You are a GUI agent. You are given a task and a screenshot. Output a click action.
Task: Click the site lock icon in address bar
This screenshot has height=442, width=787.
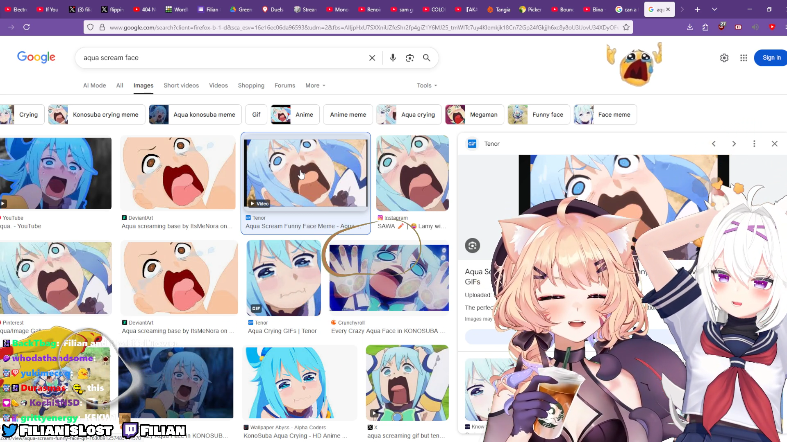click(x=102, y=27)
